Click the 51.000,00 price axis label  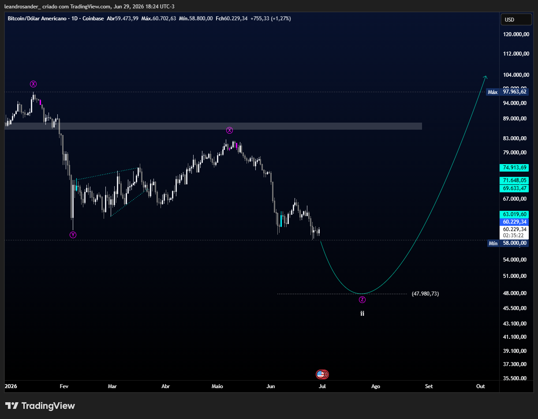tap(516, 276)
